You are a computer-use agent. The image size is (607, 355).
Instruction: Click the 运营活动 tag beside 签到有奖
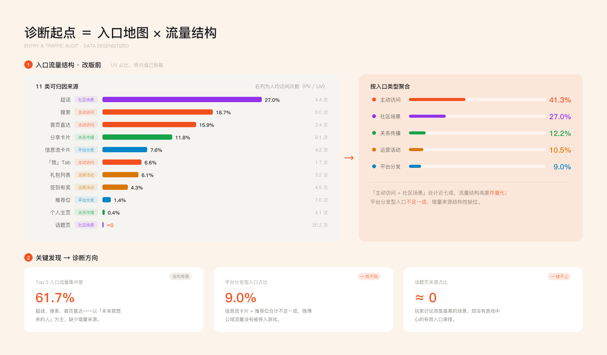[x=86, y=187]
